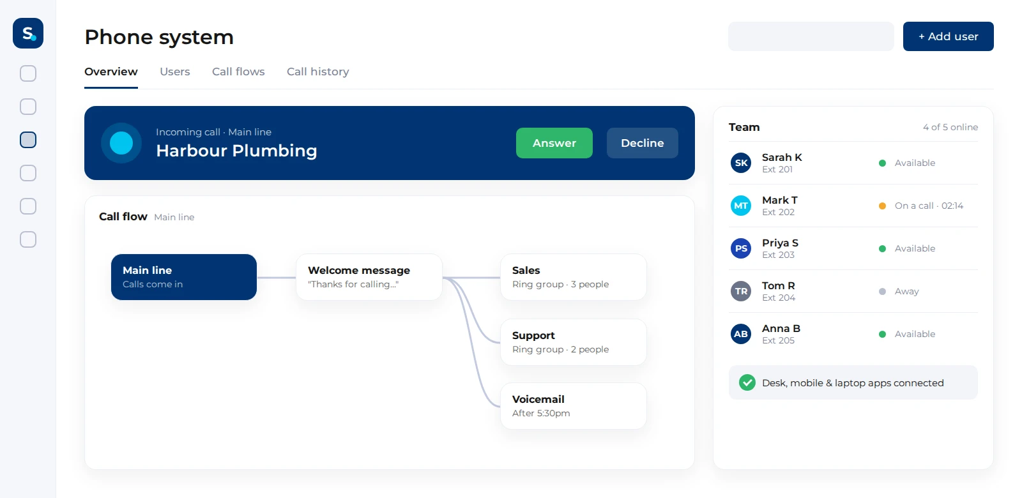Image resolution: width=1022 pixels, height=498 pixels.
Task: Click the "MT" avatar for Mark T
Action: pyautogui.click(x=741, y=206)
